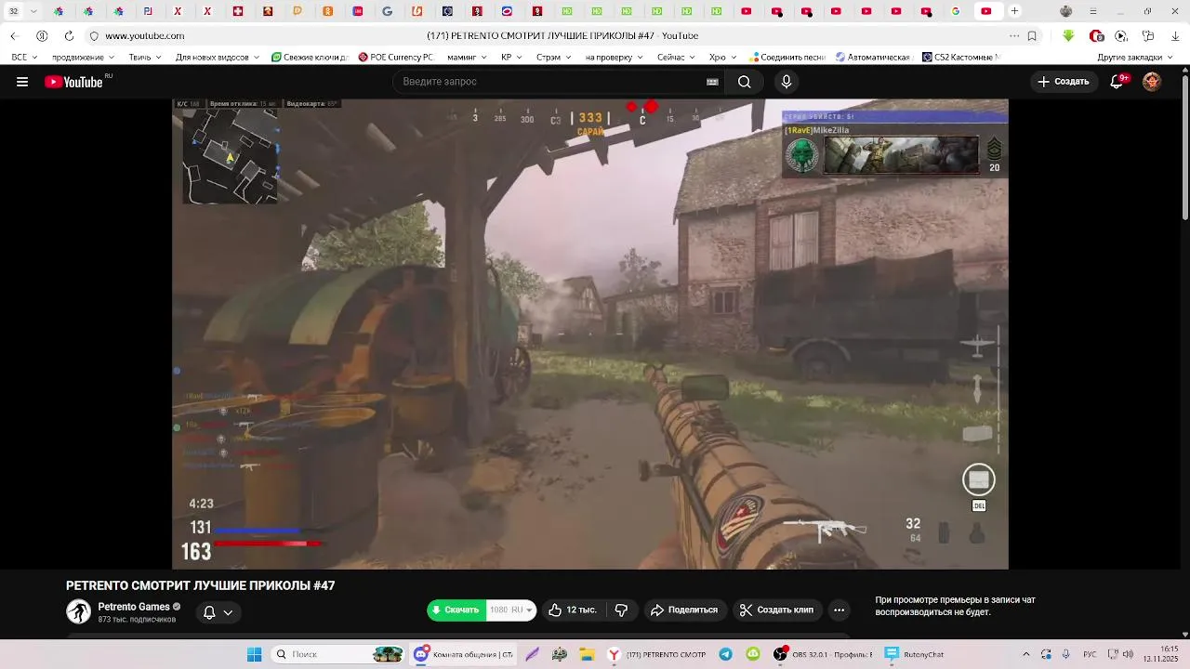The height and width of the screenshot is (669, 1190).
Task: Click the Создать клип scissors button
Action: 776,610
